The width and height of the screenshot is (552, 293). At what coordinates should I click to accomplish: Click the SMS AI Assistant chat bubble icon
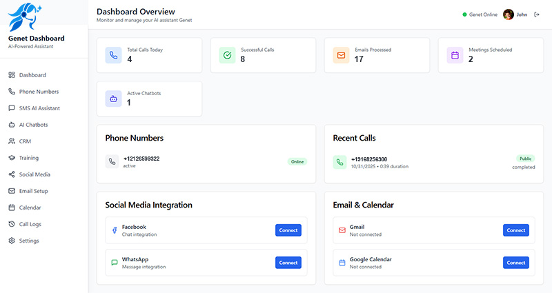(12, 108)
